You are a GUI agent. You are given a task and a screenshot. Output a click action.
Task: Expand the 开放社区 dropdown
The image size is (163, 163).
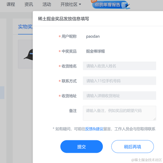[71, 4]
